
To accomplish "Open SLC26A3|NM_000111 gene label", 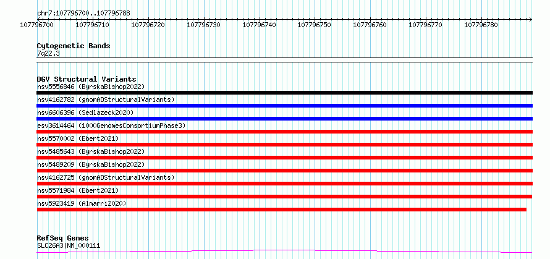I will 69,245.
